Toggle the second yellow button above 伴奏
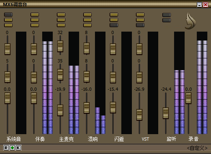The height and width of the screenshot is (154, 211). coord(34,20)
